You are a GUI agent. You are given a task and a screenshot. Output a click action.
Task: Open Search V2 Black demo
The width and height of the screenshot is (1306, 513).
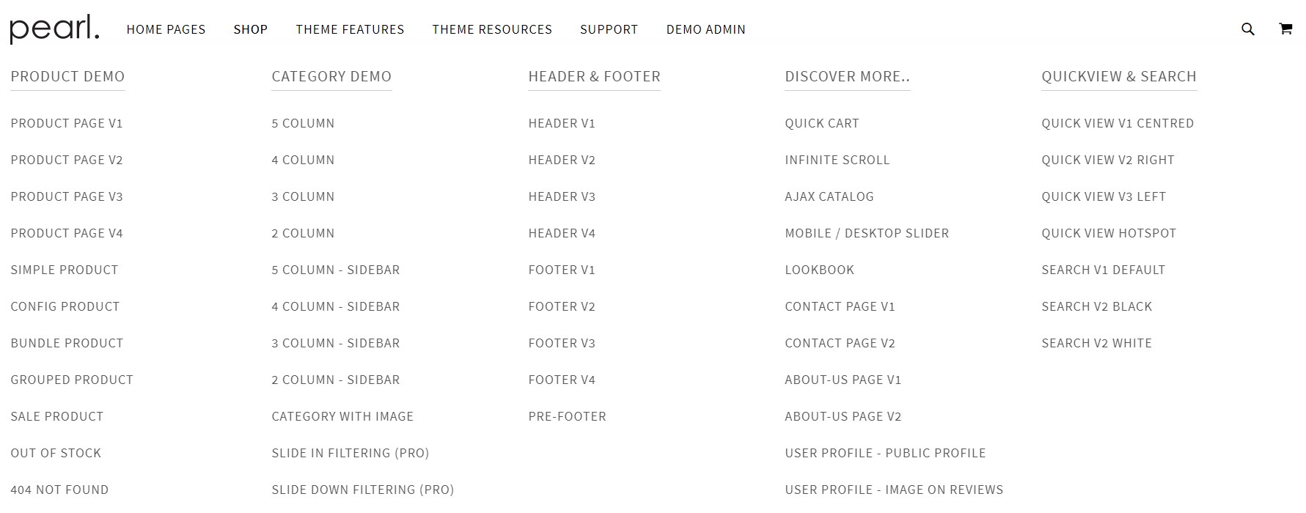pyautogui.click(x=1096, y=306)
